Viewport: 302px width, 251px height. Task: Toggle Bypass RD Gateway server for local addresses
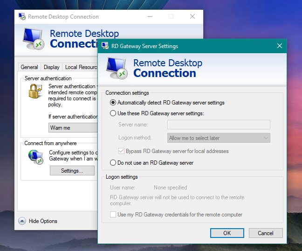(173, 151)
